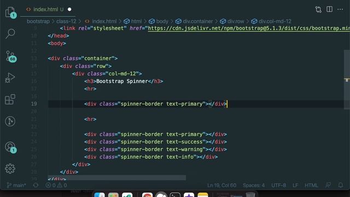Viewport: 350px width, 197px height.
Task: Open Terminal in the Dock
Action: click(x=175, y=195)
